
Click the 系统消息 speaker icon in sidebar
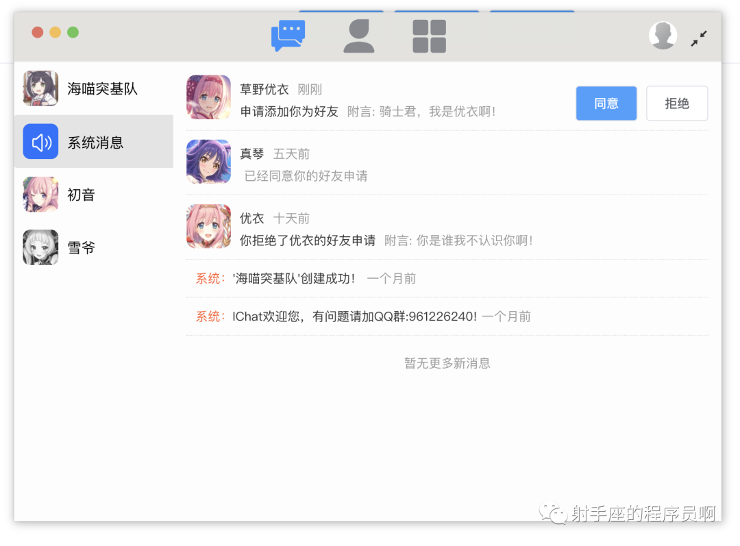tap(40, 142)
